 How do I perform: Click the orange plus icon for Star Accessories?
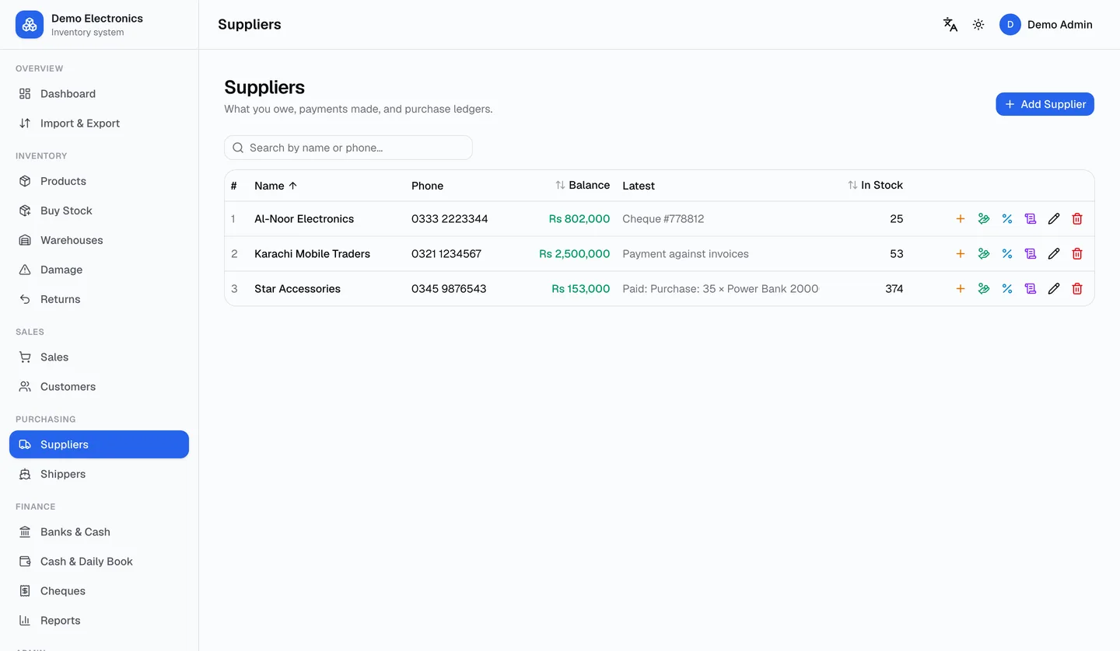961,289
